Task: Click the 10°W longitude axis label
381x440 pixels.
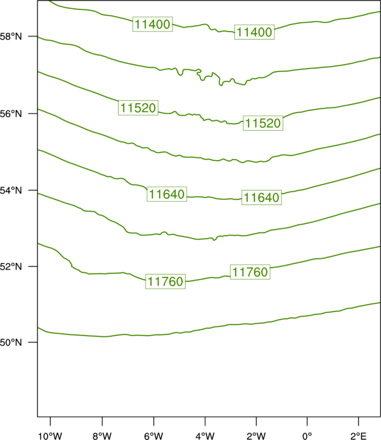Action: click(x=50, y=436)
